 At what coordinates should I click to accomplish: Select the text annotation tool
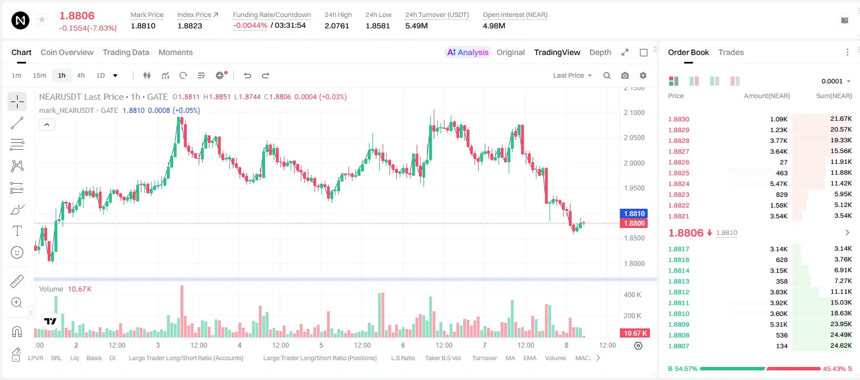[x=17, y=231]
